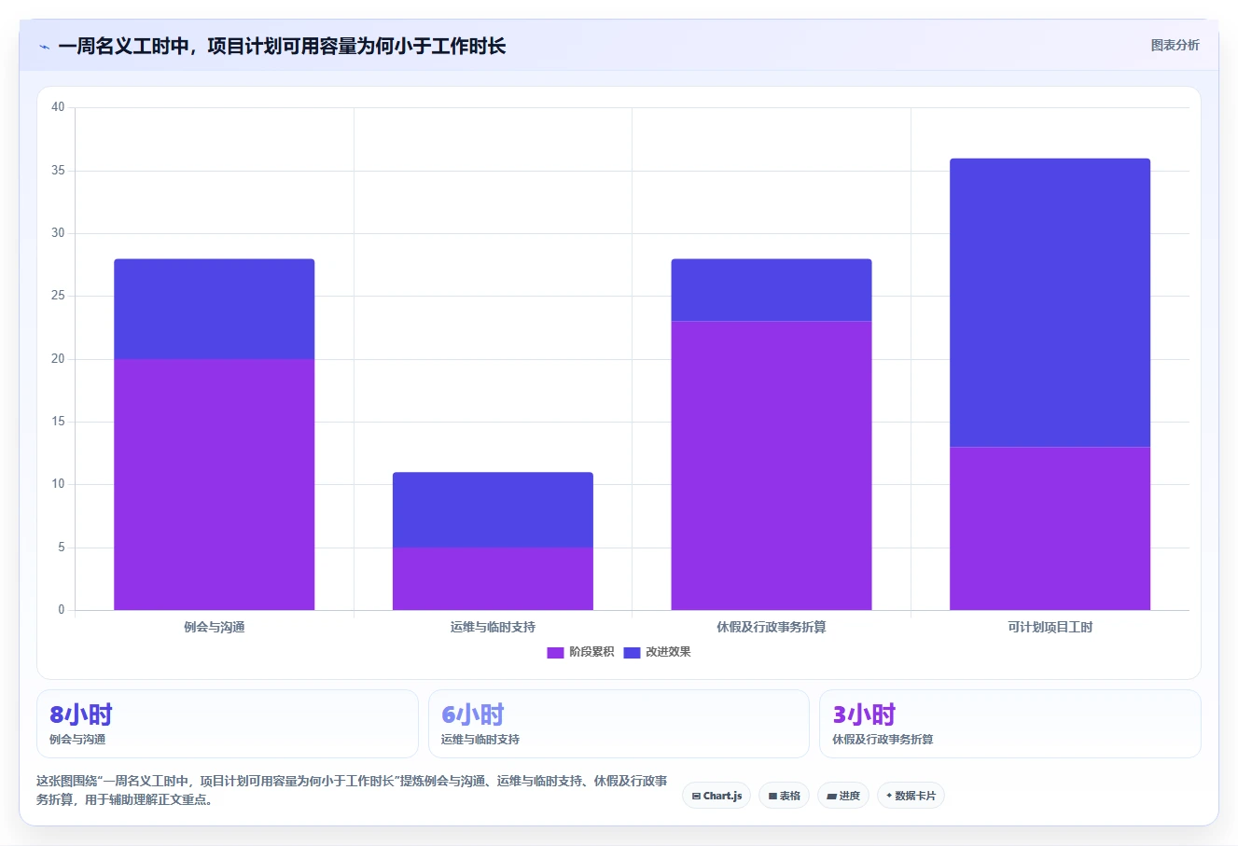The image size is (1238, 846).
Task: Click the description paragraph starting with 这张图围绕
Action: click(x=352, y=790)
